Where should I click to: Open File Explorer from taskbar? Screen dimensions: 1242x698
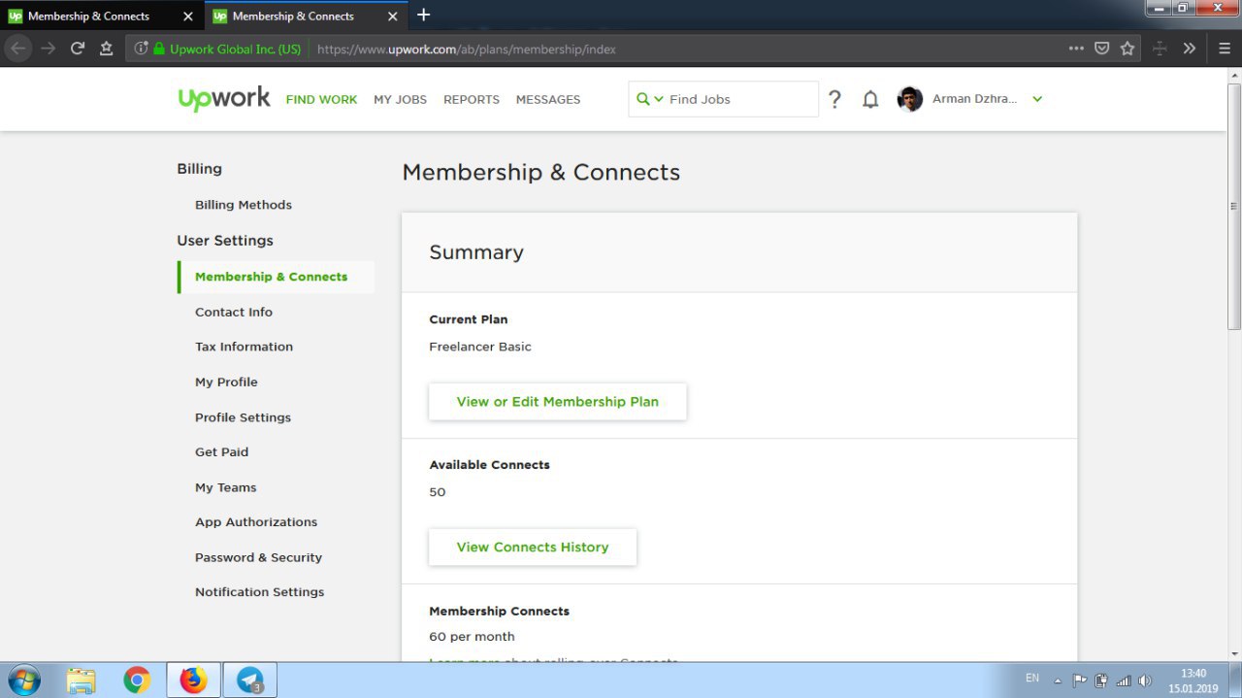point(82,681)
